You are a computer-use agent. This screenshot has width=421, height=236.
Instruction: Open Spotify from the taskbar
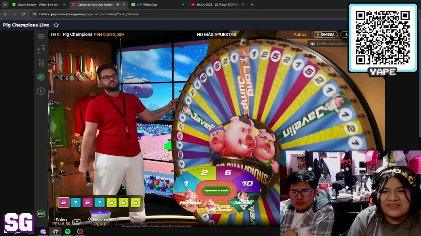click(x=67, y=232)
